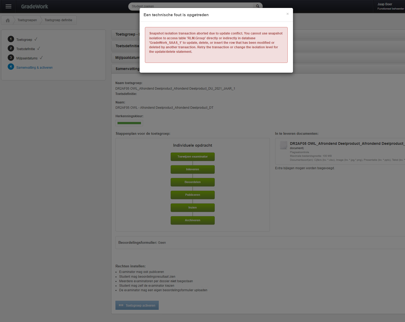405x322 pixels.
Task: Open the hamburger menu
Action: (8, 6)
